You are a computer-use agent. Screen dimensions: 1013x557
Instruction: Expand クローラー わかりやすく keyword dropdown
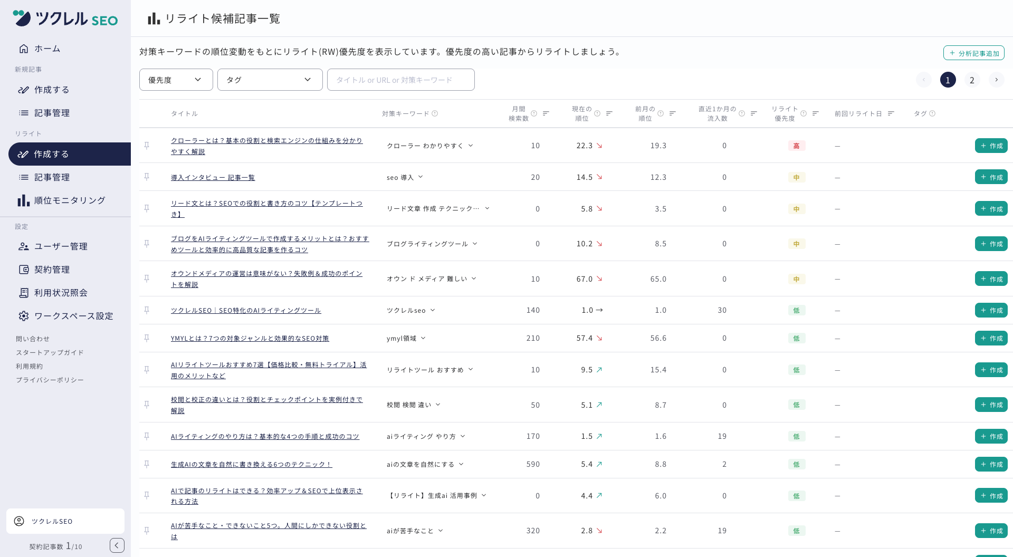[x=471, y=146]
